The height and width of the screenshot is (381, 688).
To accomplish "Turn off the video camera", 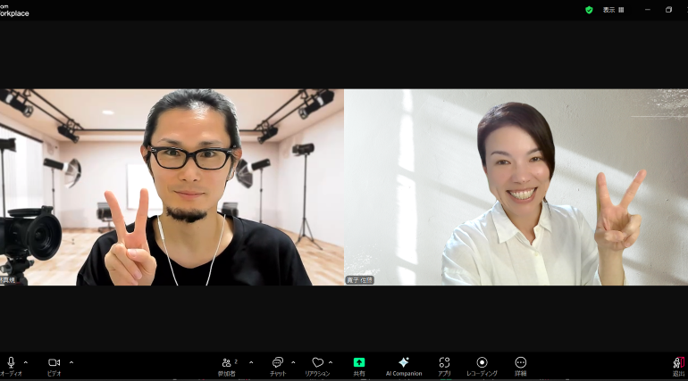I will 54,363.
